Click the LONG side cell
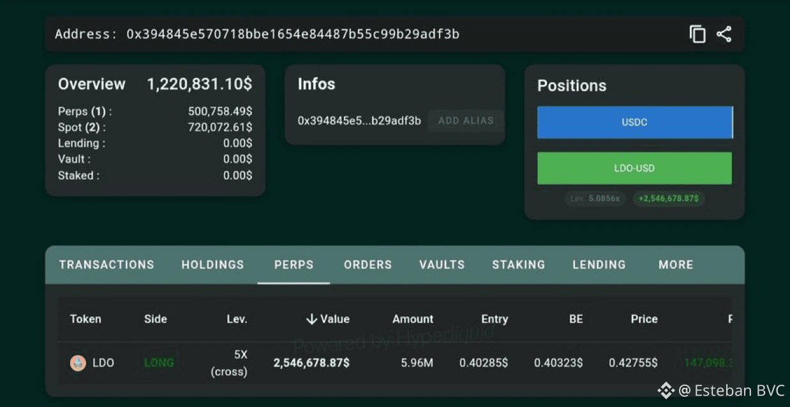Screen dimensions: 790x407 (159, 362)
